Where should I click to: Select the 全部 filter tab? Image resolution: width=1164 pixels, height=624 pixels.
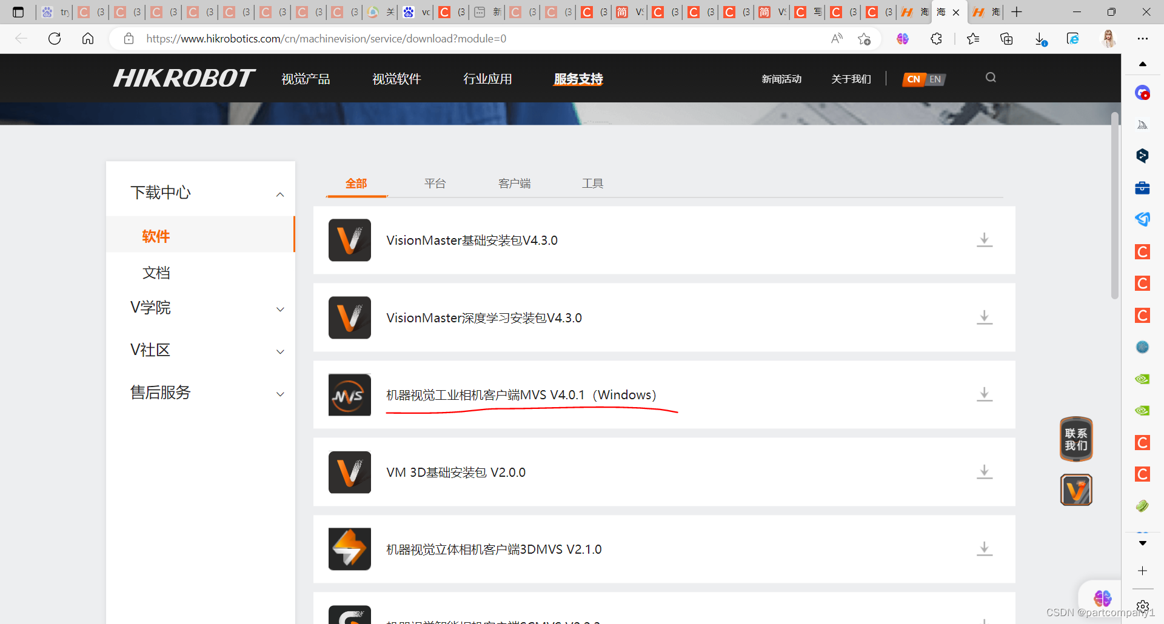click(356, 184)
